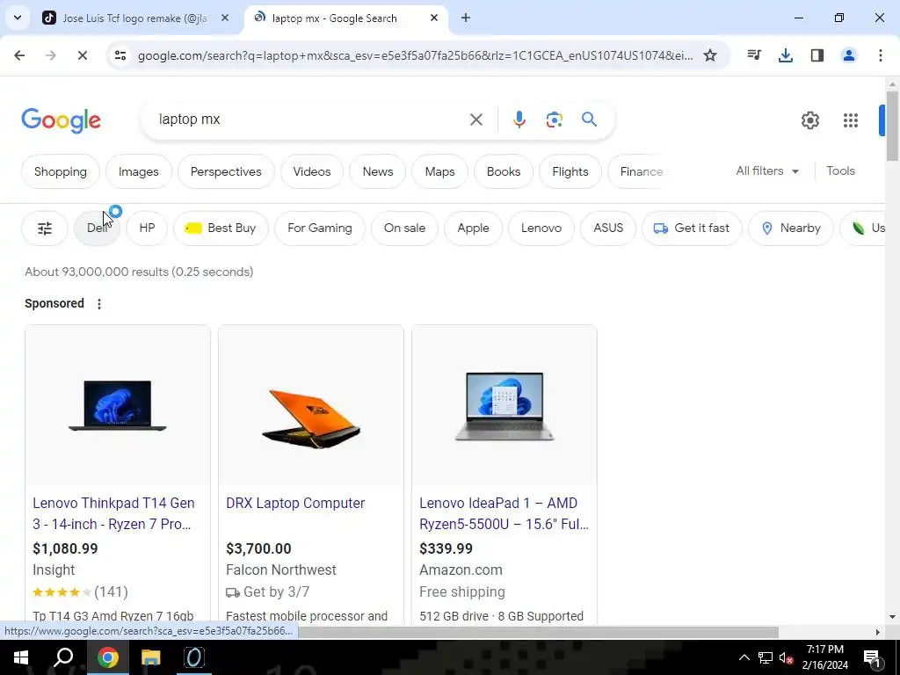Select the Perspectives search tab
900x675 pixels.
point(226,171)
